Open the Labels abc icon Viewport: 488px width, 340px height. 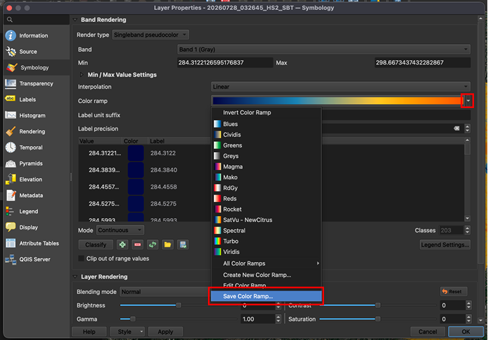[x=11, y=99]
